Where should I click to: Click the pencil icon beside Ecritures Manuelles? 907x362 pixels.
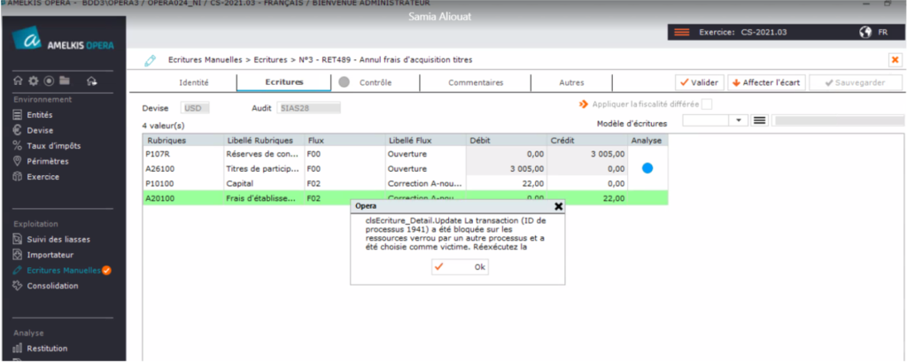pyautogui.click(x=18, y=270)
